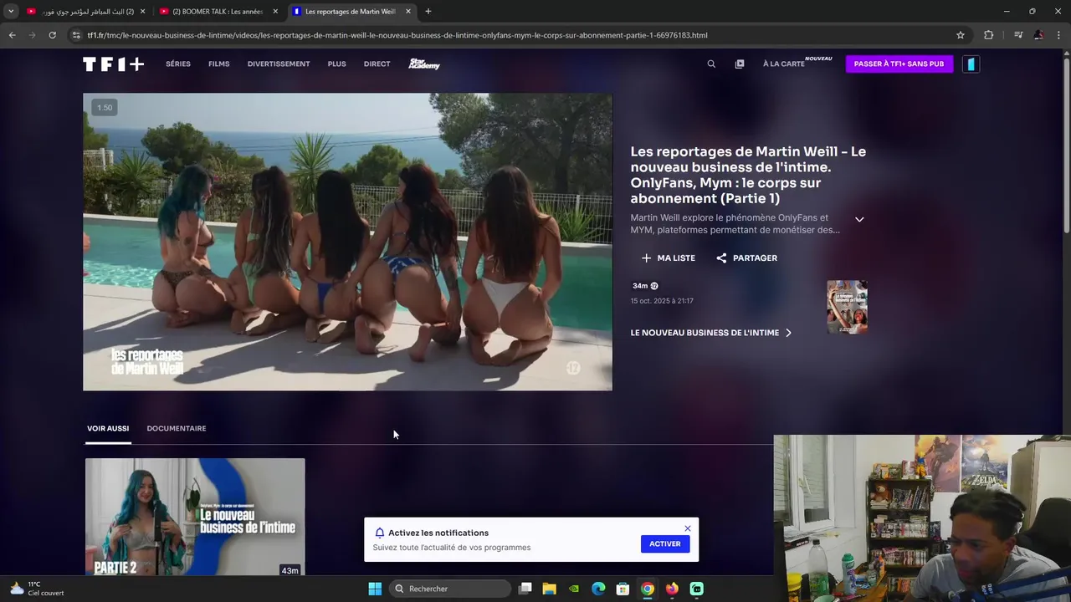The width and height of the screenshot is (1071, 602).
Task: Open the Windows Start menu
Action: click(375, 589)
